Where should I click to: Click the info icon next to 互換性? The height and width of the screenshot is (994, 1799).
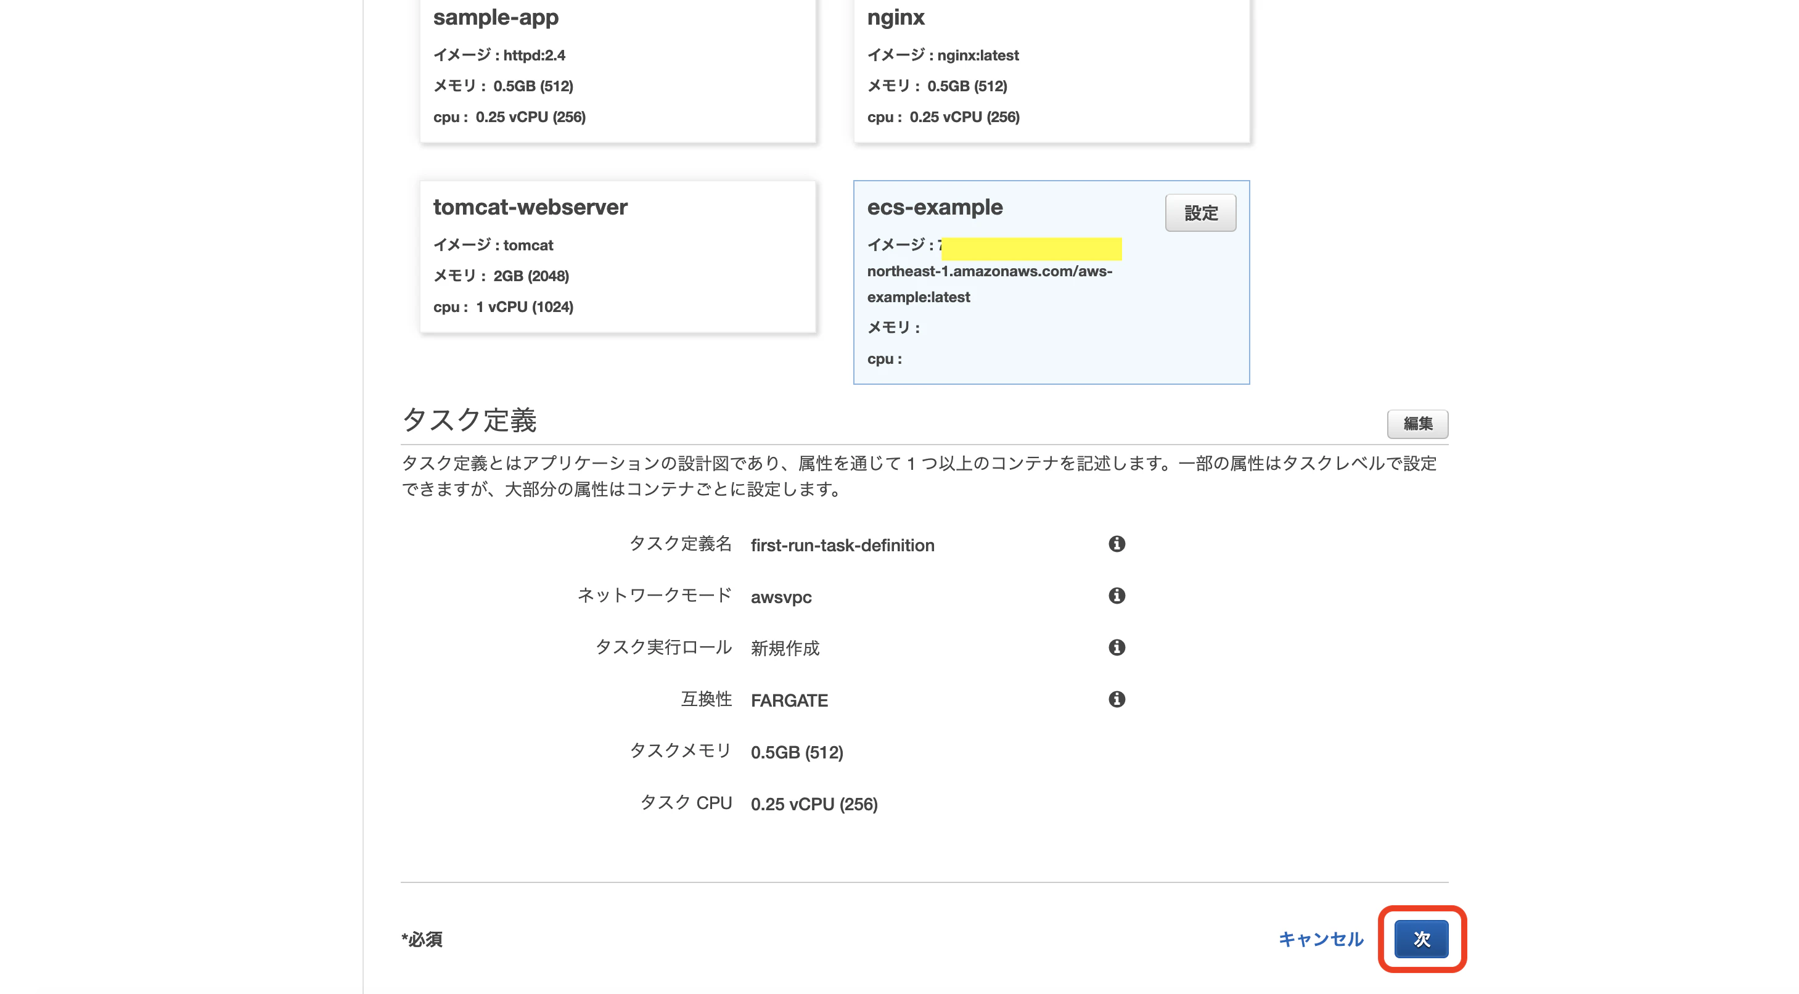click(1117, 699)
